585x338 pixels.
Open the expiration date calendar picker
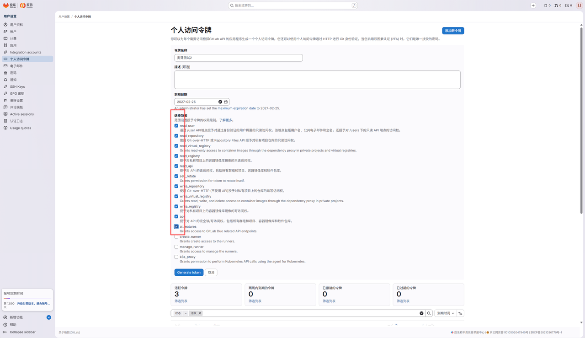pos(226,102)
